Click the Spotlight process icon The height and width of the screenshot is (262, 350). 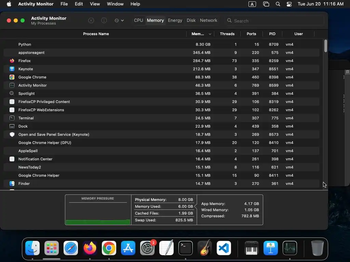(x=12, y=93)
